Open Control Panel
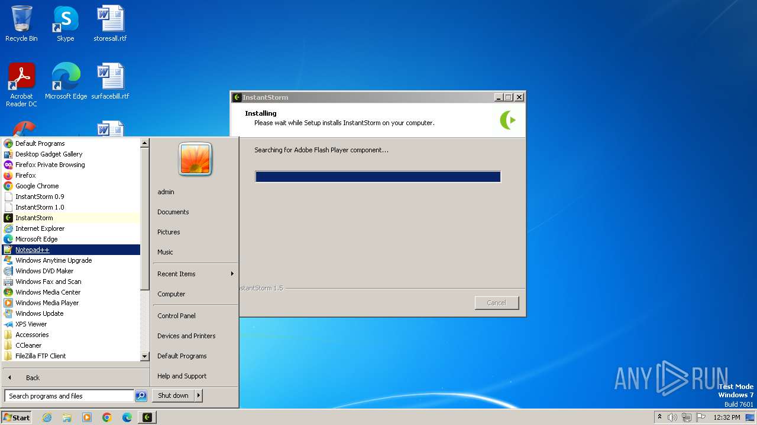 point(195,316)
